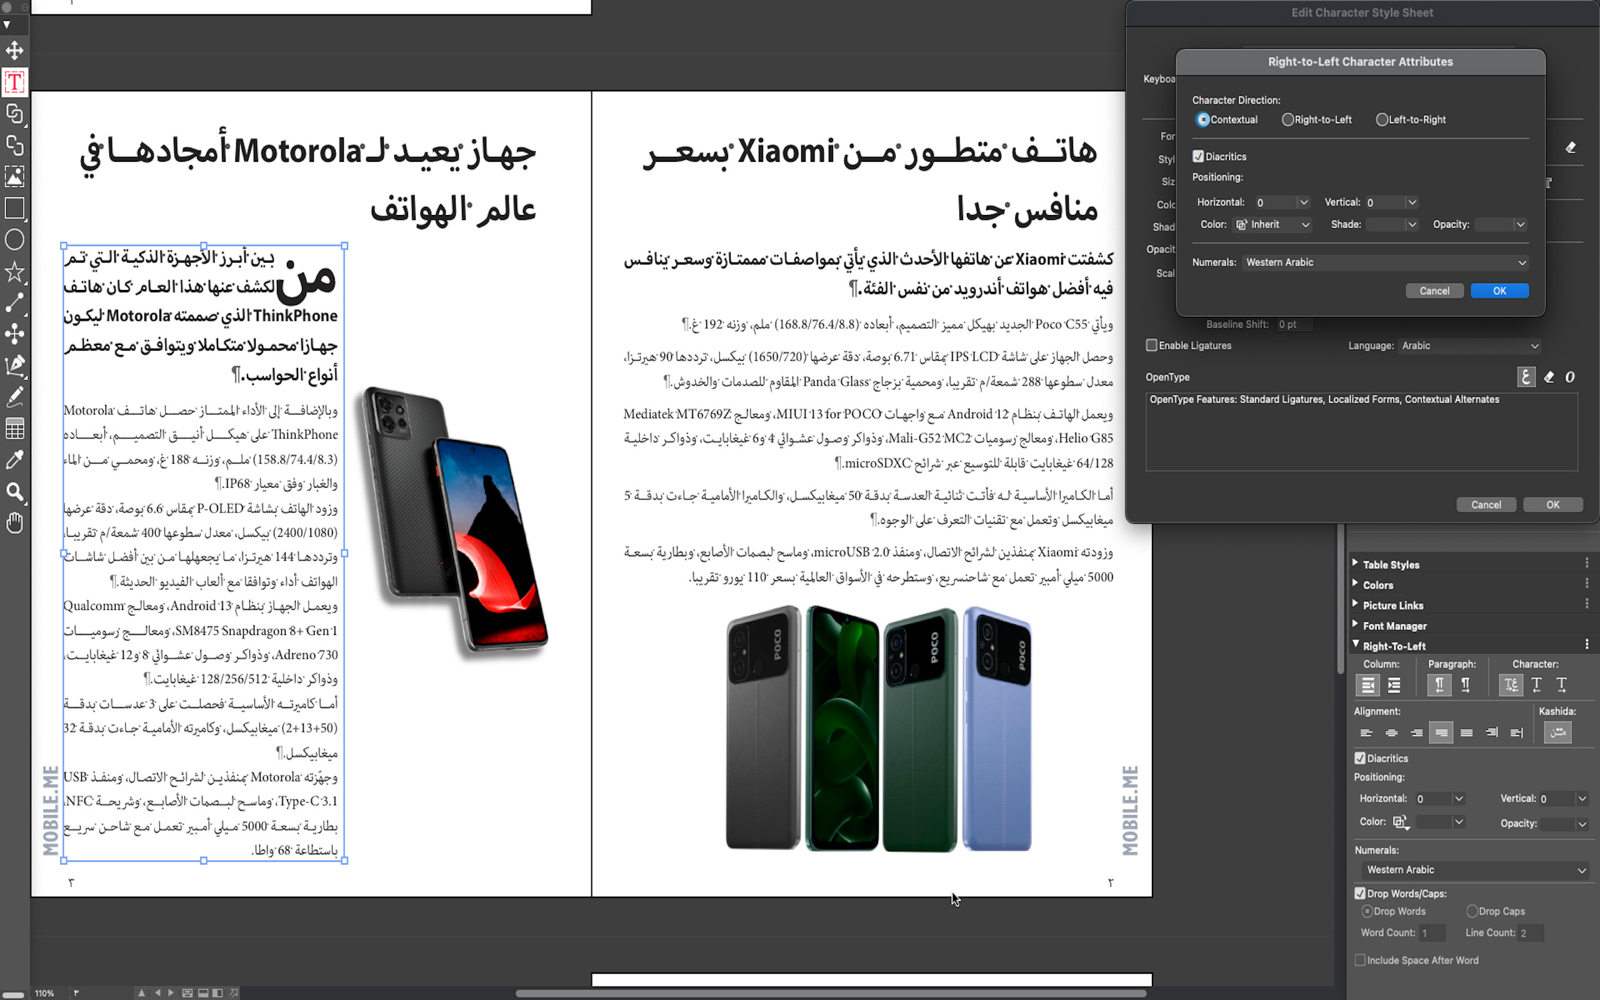This screenshot has width=1600, height=1000.
Task: Click the Line Count field
Action: coord(1530,933)
